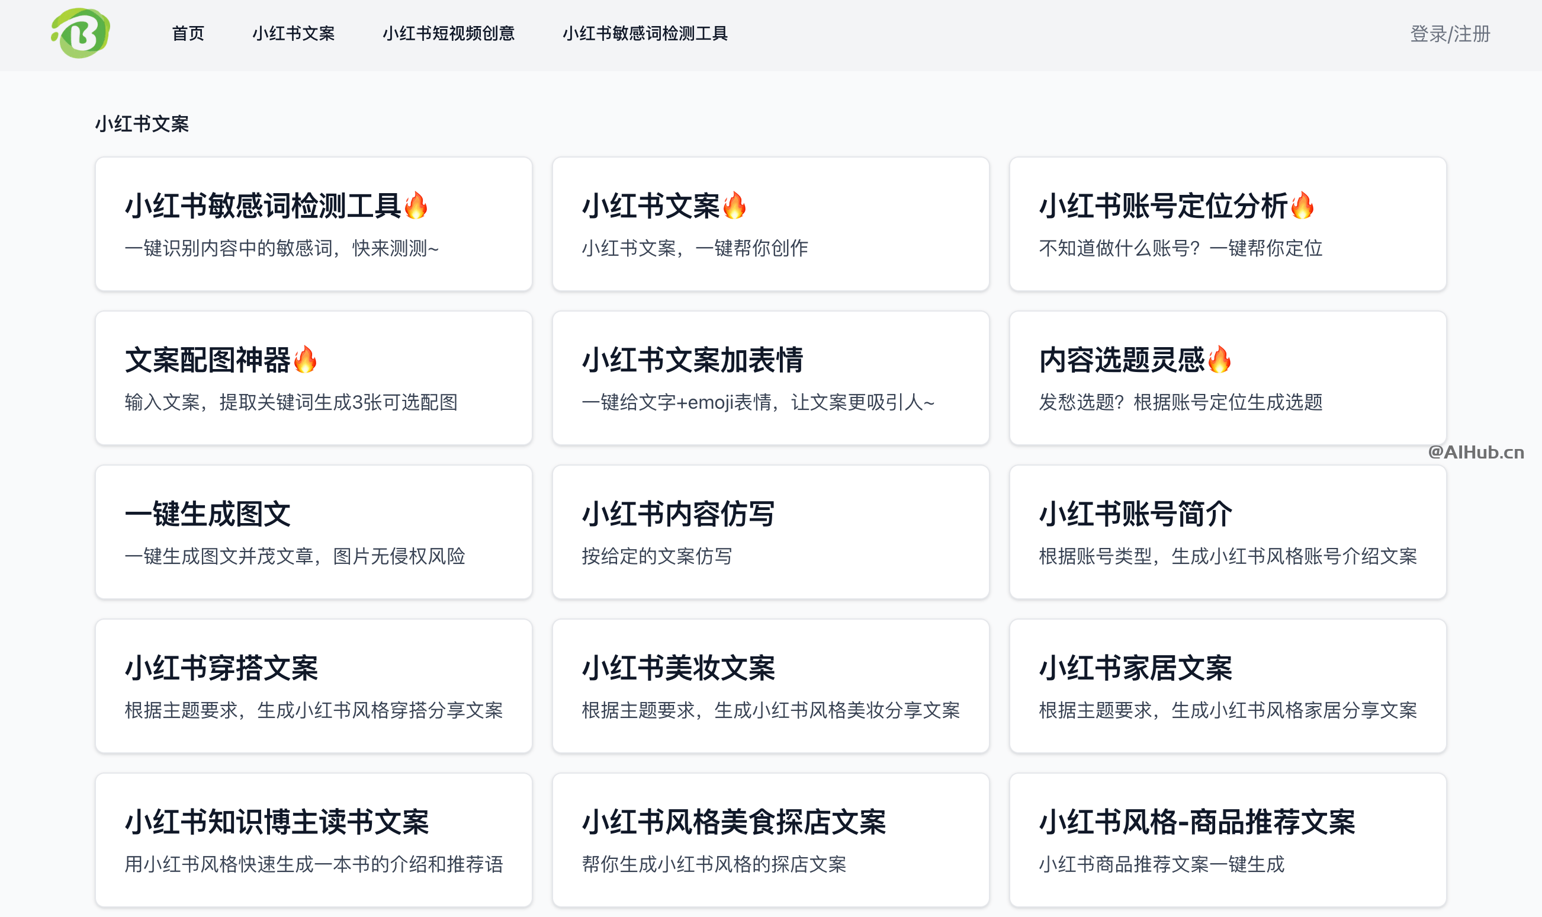
Task: Click the 登录/注册 link
Action: pyautogui.click(x=1450, y=33)
